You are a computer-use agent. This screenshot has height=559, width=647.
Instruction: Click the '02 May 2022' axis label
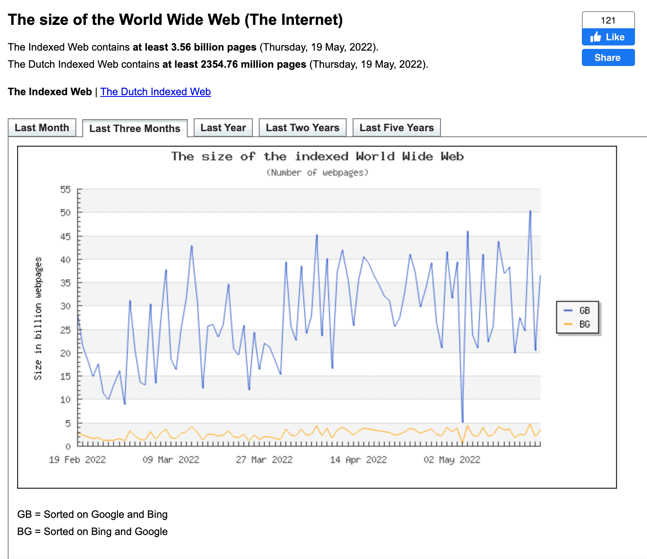(452, 460)
